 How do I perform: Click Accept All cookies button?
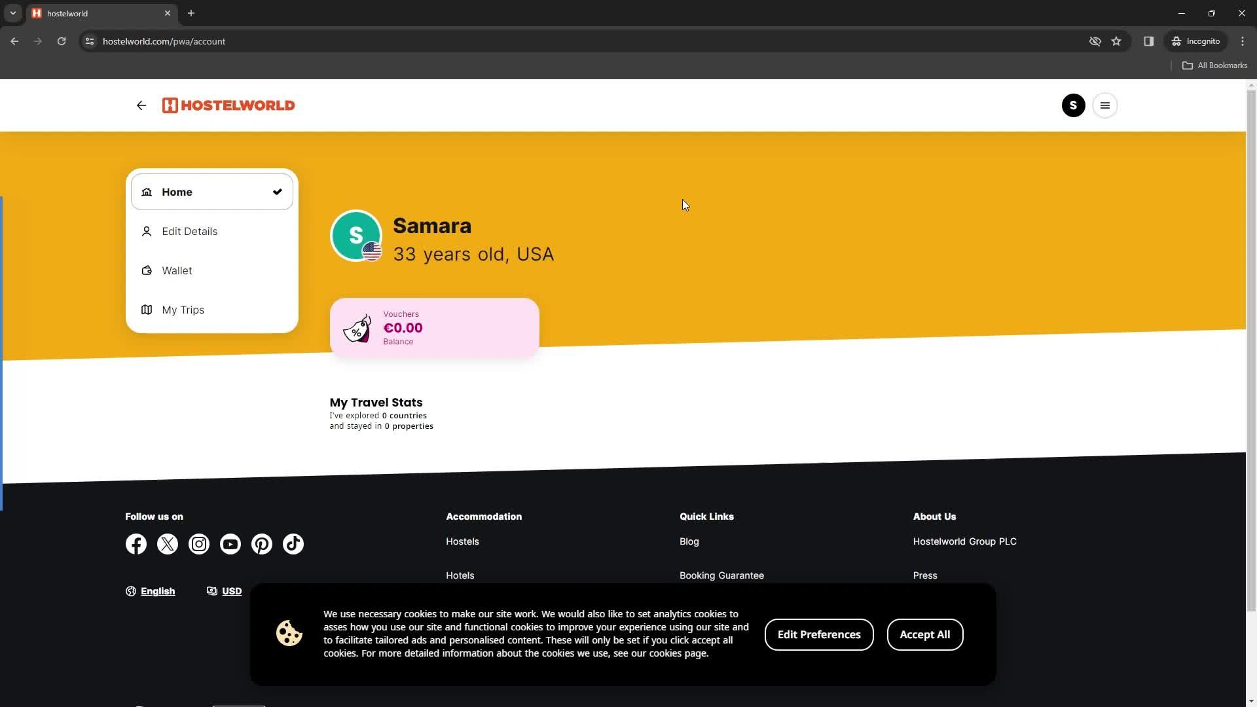click(x=926, y=634)
